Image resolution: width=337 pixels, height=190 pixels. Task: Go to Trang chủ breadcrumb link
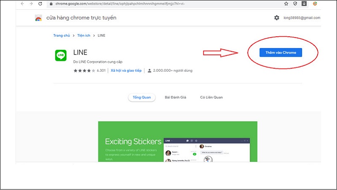click(x=62, y=35)
